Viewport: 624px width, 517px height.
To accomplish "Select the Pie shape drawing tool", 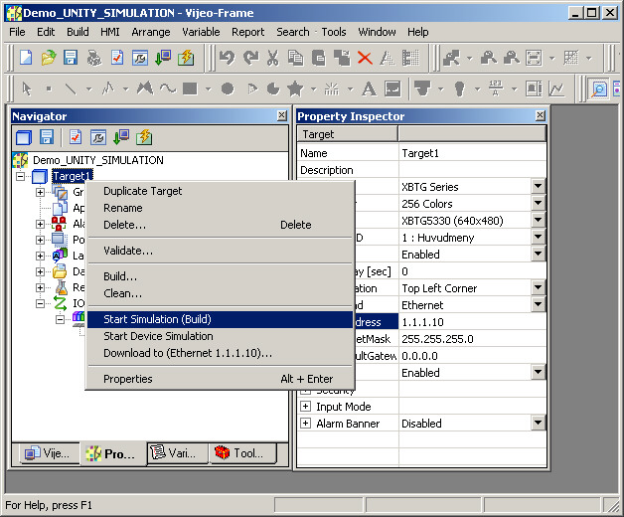I will tap(273, 88).
